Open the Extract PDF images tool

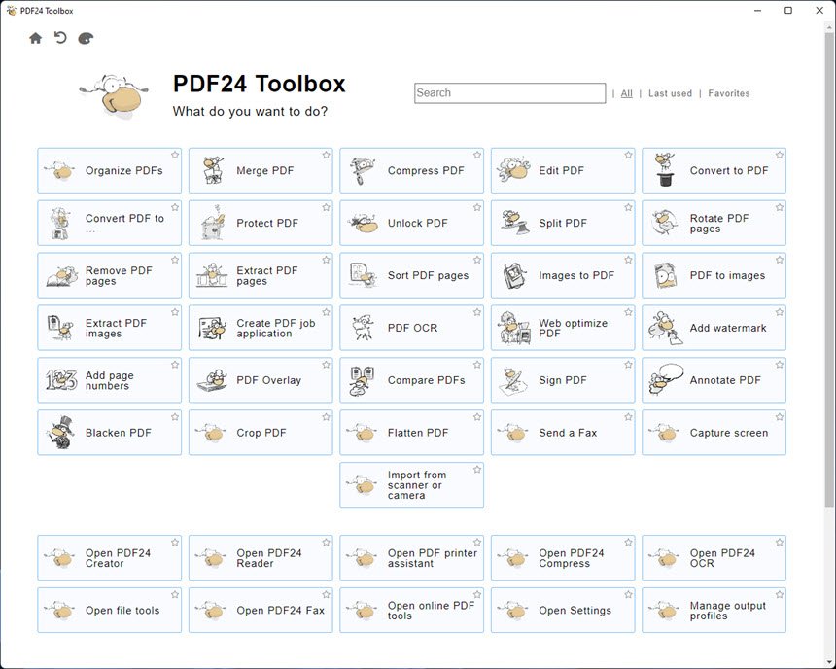tap(109, 328)
